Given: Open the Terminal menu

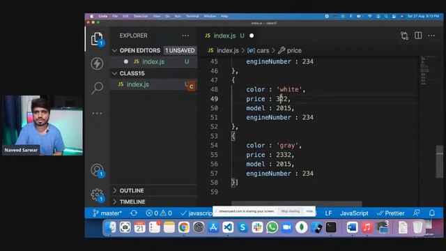Looking at the screenshot, I should click(x=192, y=16).
